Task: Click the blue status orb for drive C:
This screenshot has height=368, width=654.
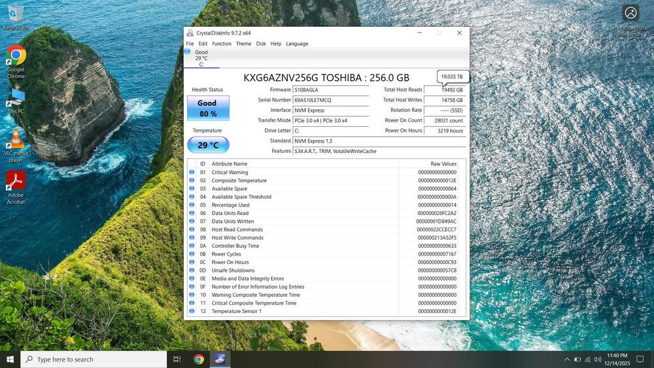Action: point(187,51)
